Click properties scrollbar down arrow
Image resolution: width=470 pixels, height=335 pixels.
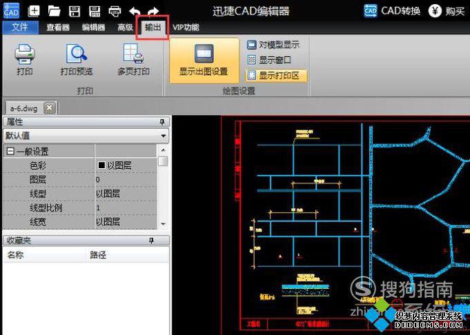point(163,224)
